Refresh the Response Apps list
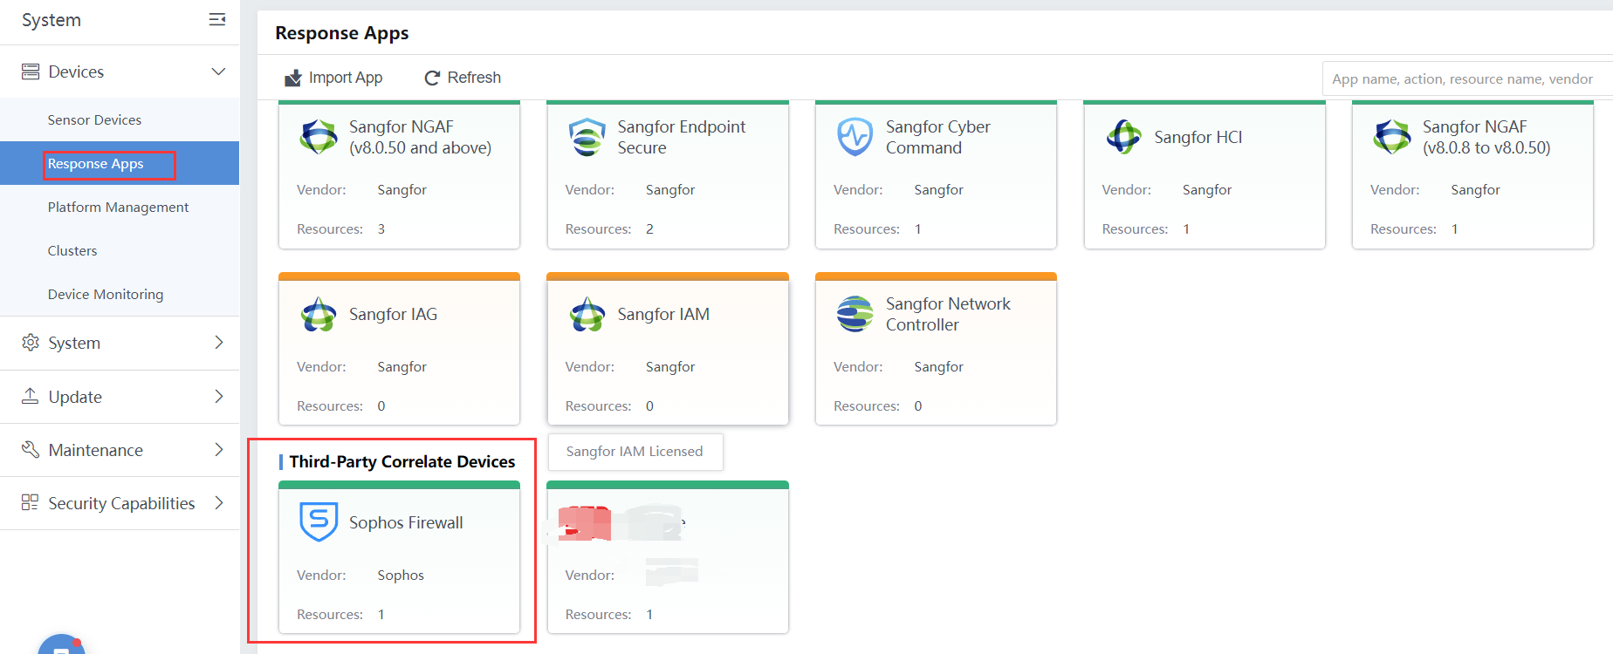The height and width of the screenshot is (654, 1613). coord(463,78)
